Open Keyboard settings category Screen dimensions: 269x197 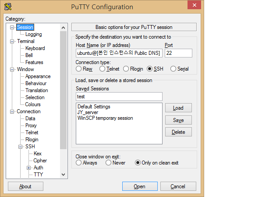[35, 48]
